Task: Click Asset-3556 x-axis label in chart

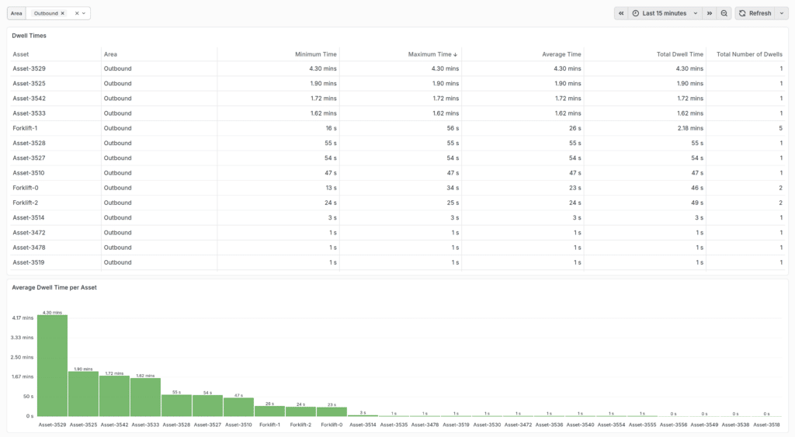Action: [x=673, y=425]
